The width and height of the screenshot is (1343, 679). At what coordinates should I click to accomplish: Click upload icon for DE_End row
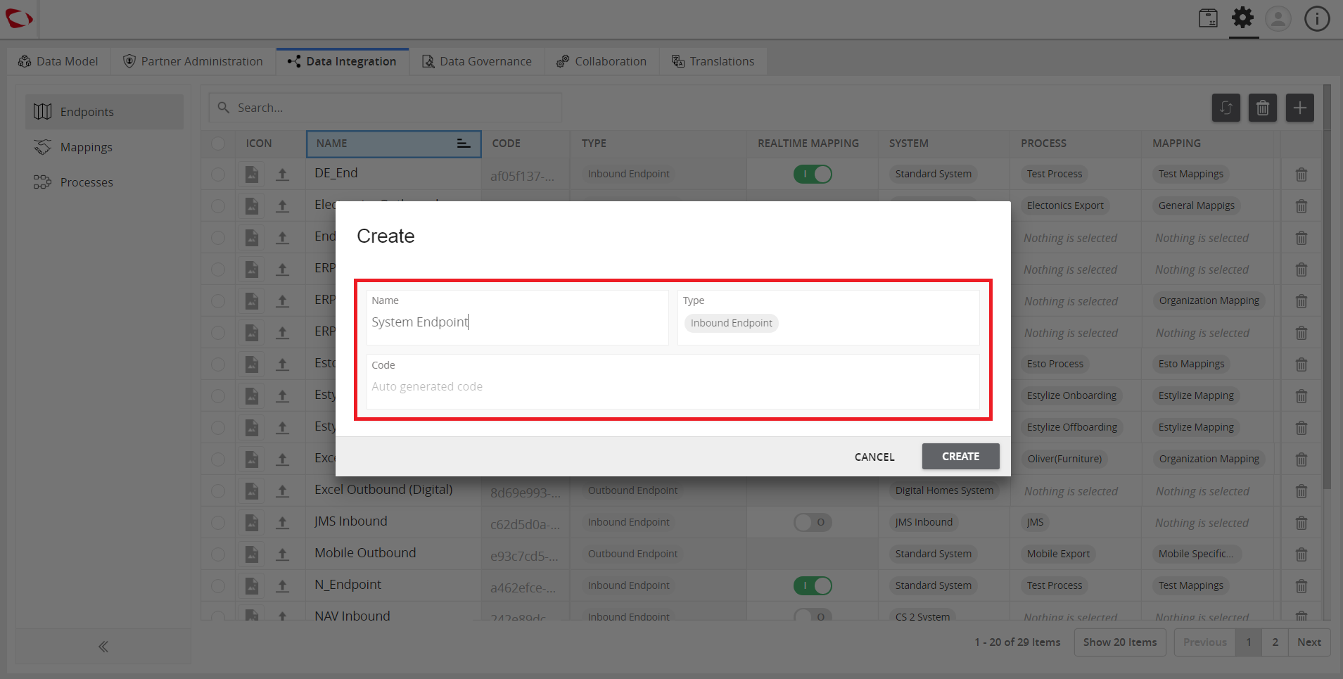pyautogui.click(x=282, y=174)
